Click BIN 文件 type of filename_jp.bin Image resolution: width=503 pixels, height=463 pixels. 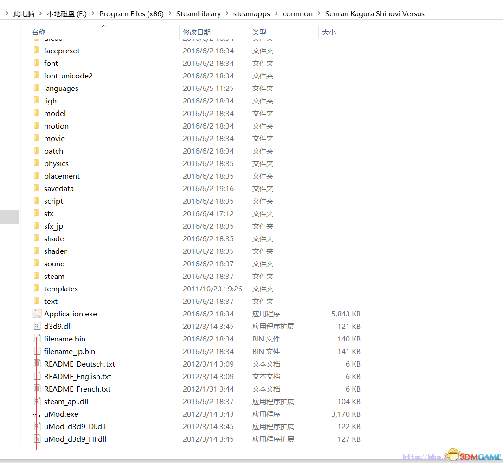click(x=266, y=351)
